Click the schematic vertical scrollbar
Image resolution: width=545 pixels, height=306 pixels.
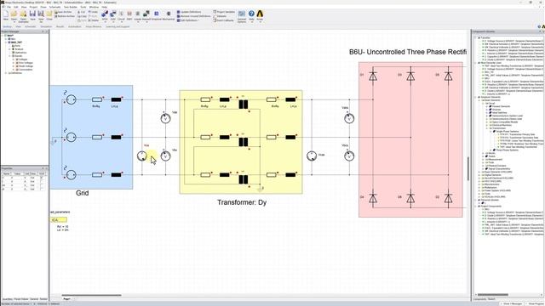click(468, 168)
